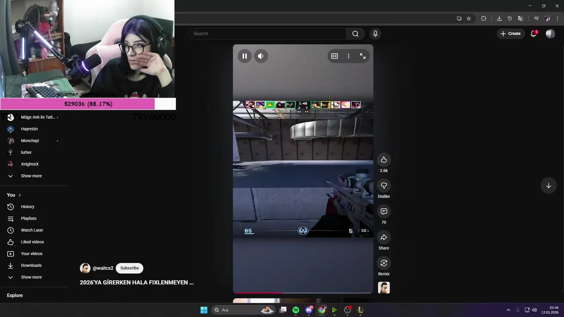Click Chrome's install app icon
The height and width of the screenshot is (317, 564).
459,18
